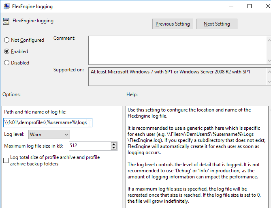Click the 'Options:' heading

[x=11, y=94]
